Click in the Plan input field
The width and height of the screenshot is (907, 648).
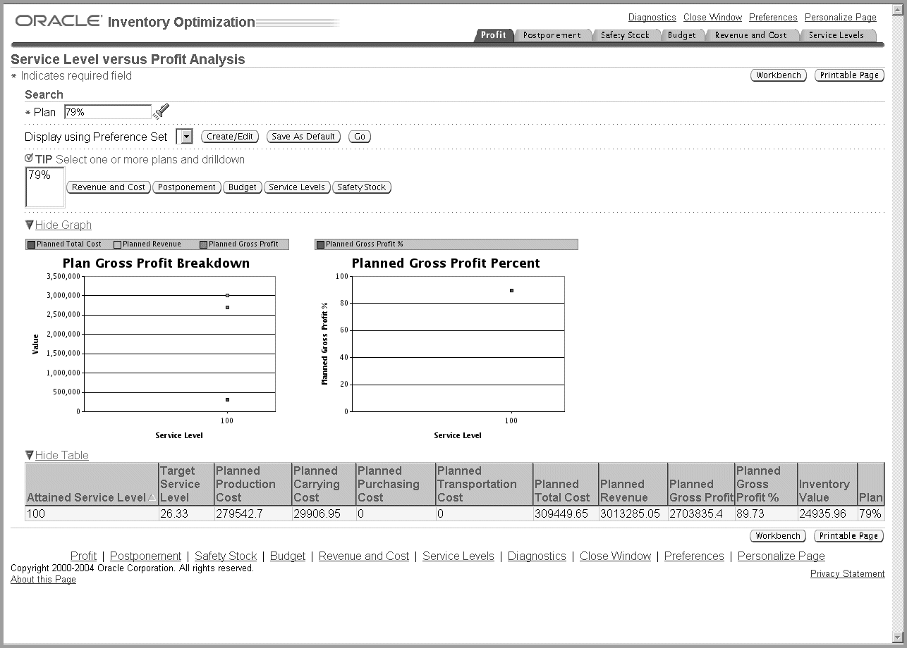[108, 112]
